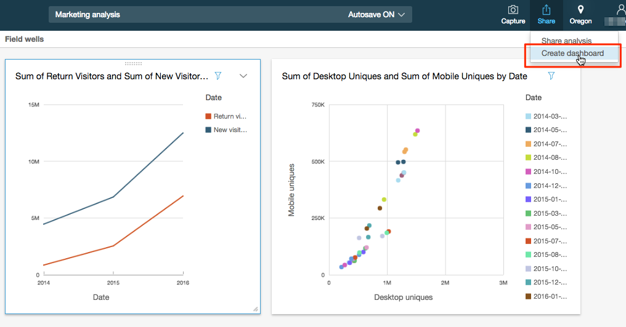Select the 2014-12 legend entry
This screenshot has width=626, height=327.
546,186
